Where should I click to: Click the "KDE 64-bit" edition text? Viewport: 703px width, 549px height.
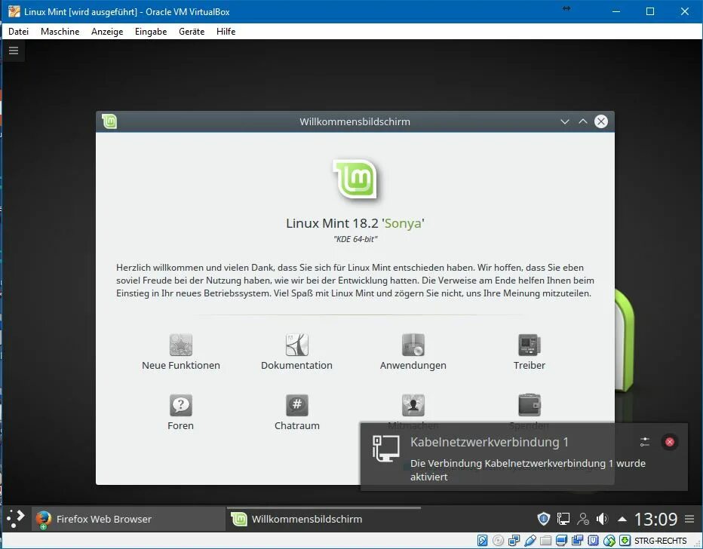tap(355, 239)
